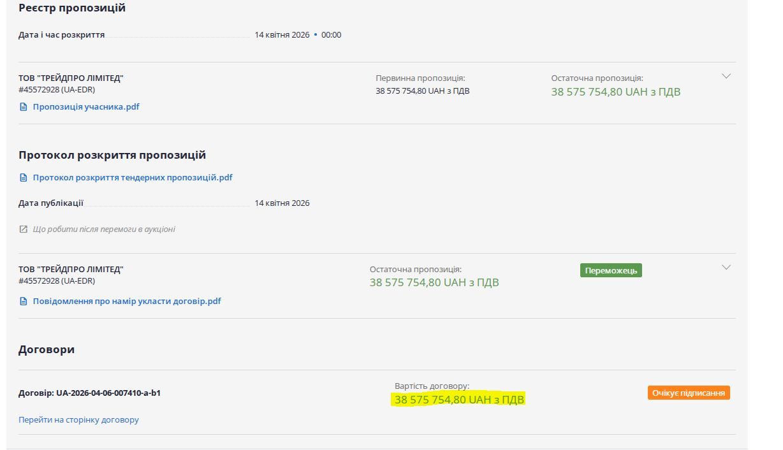Click ТОВ ТРЕЙДПРО ЛІМІТЕД name in the winner row
This screenshot has width=783, height=450.
click(x=71, y=270)
